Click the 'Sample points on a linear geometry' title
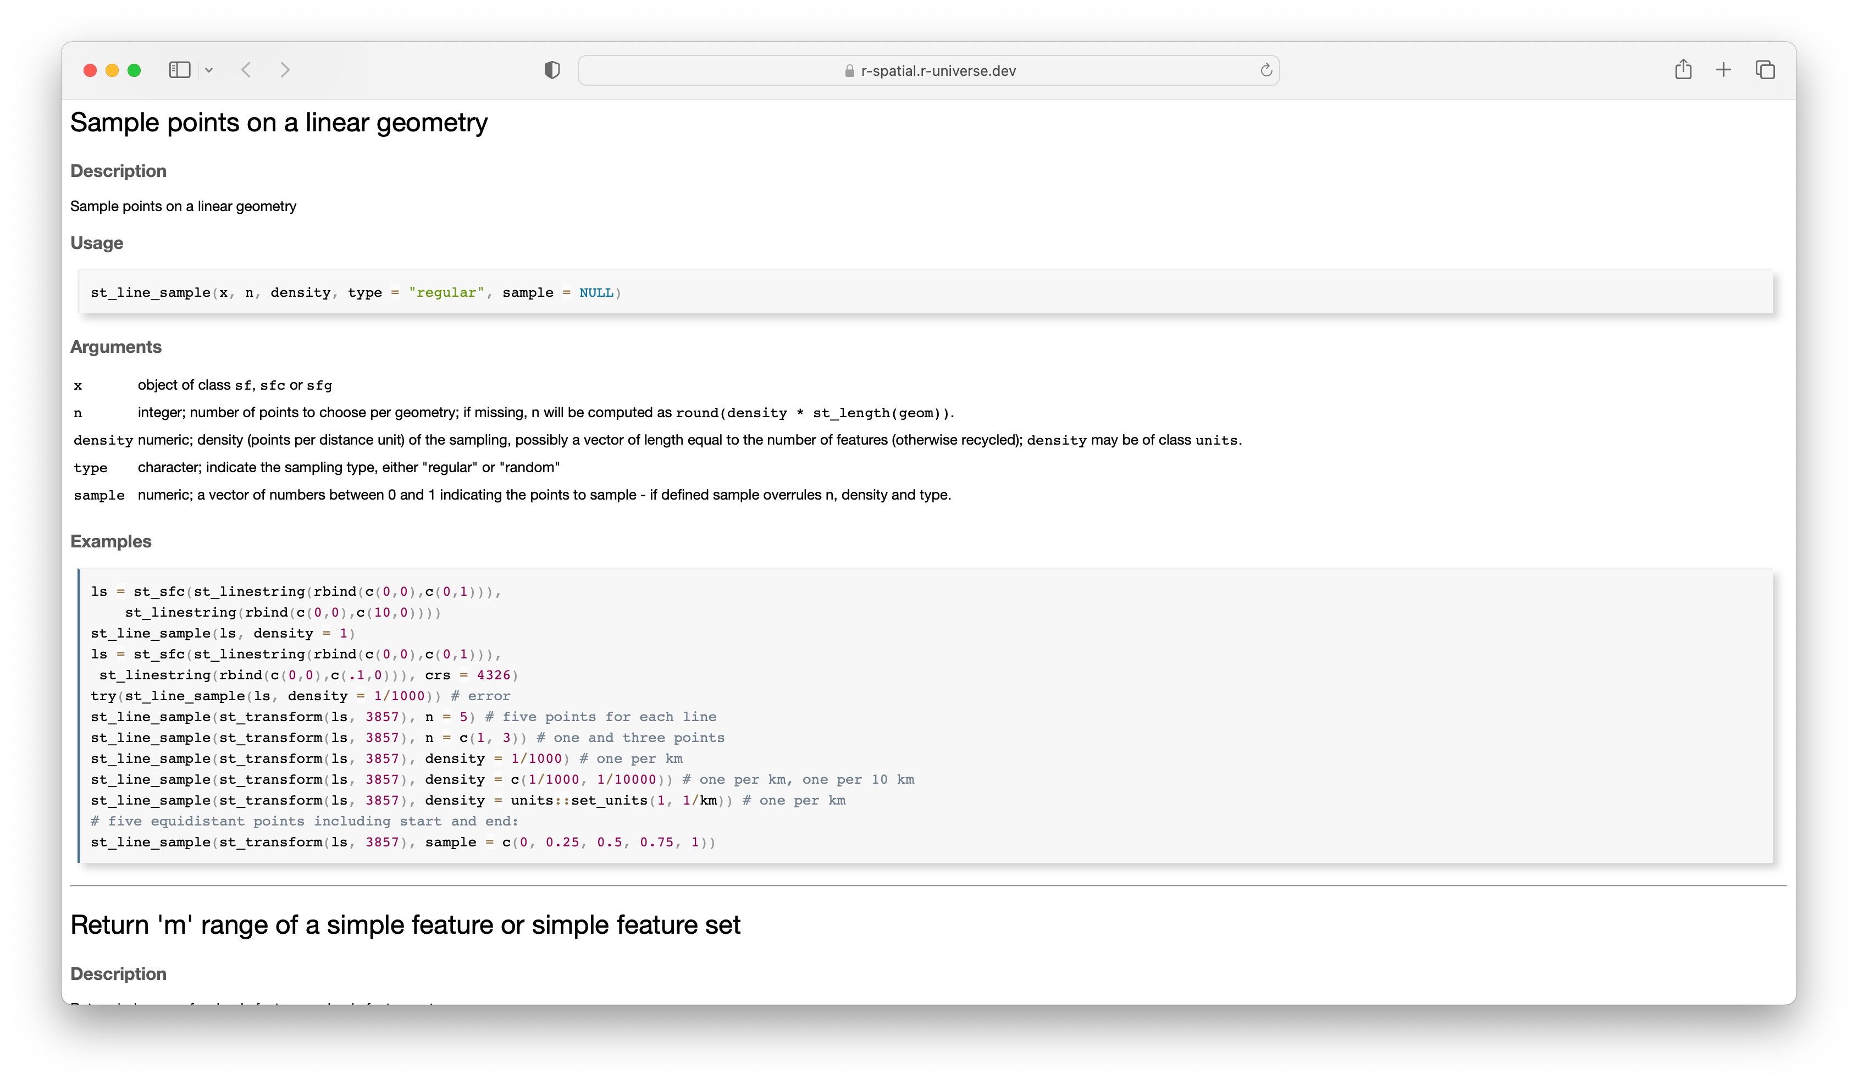Image resolution: width=1858 pixels, height=1086 pixels. point(279,123)
